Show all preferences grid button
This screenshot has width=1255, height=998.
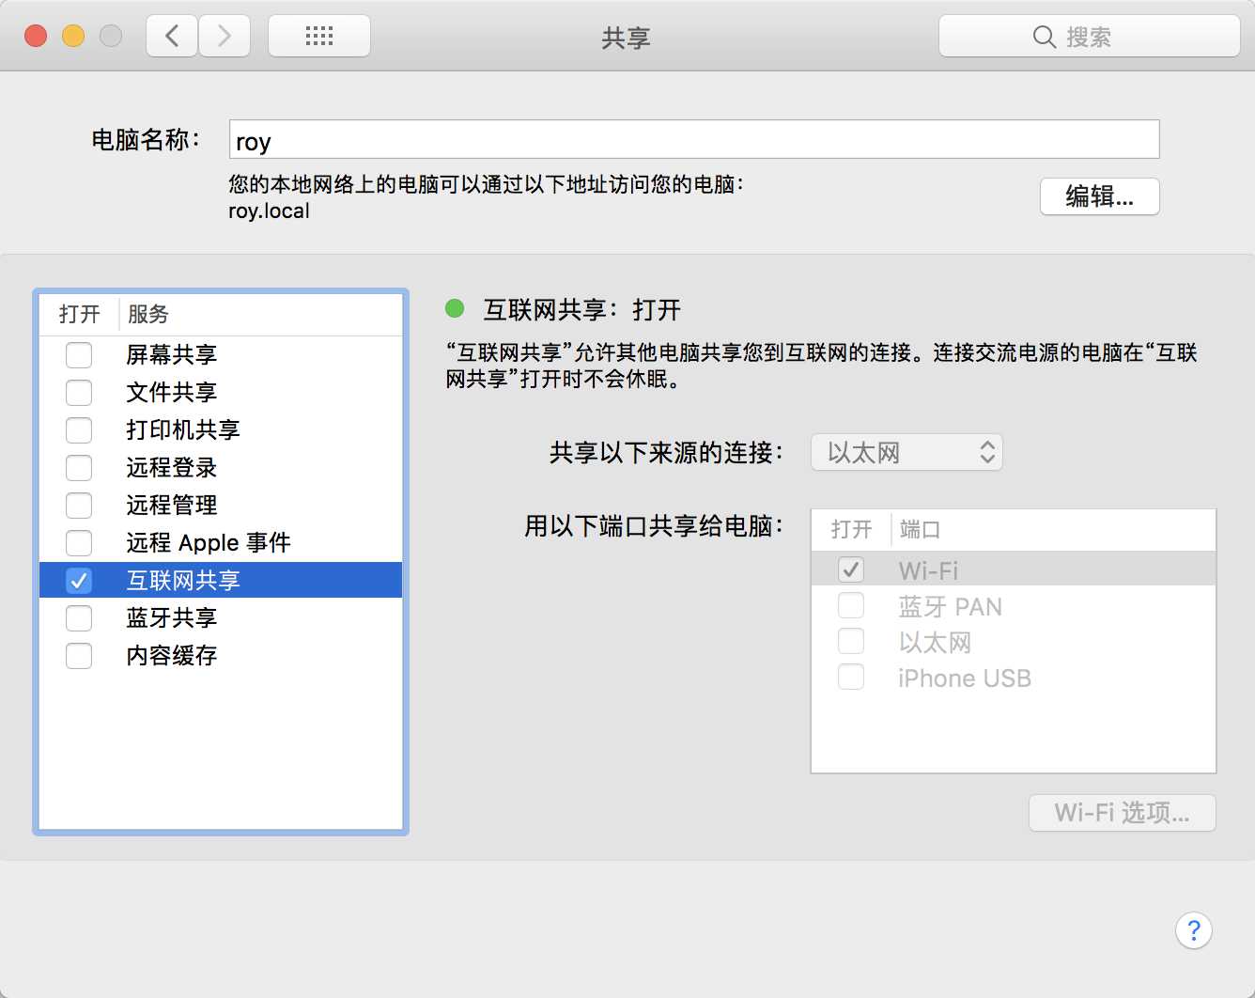tap(319, 37)
